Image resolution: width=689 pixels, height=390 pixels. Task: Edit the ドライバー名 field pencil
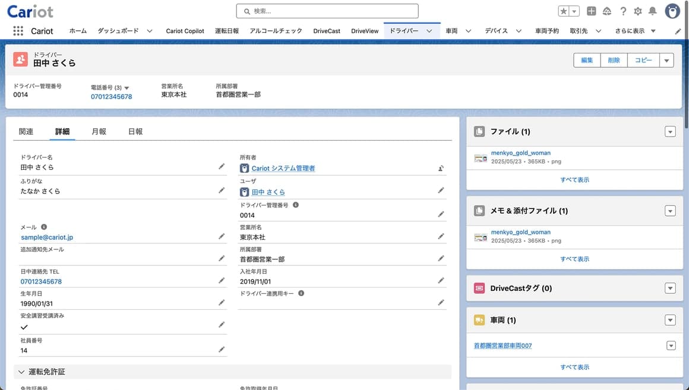tap(222, 166)
